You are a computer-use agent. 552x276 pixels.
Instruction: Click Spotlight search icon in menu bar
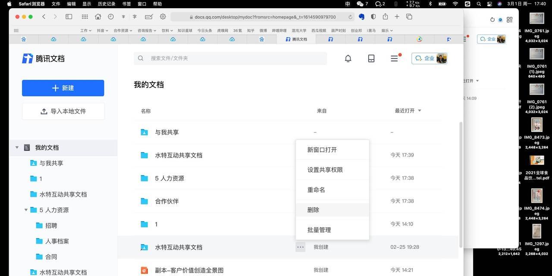pyautogui.click(x=479, y=4)
